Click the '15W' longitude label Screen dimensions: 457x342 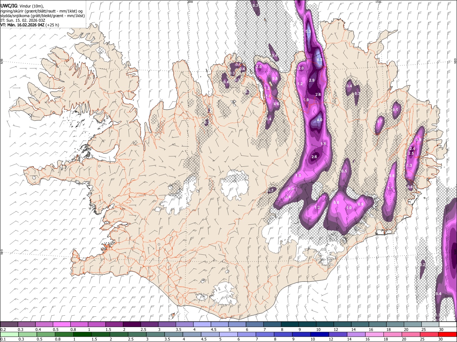[378, 2]
